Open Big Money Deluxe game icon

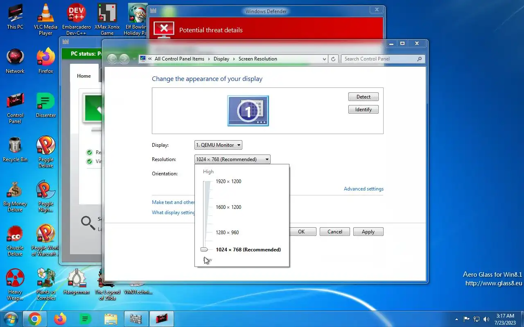[x=15, y=197]
